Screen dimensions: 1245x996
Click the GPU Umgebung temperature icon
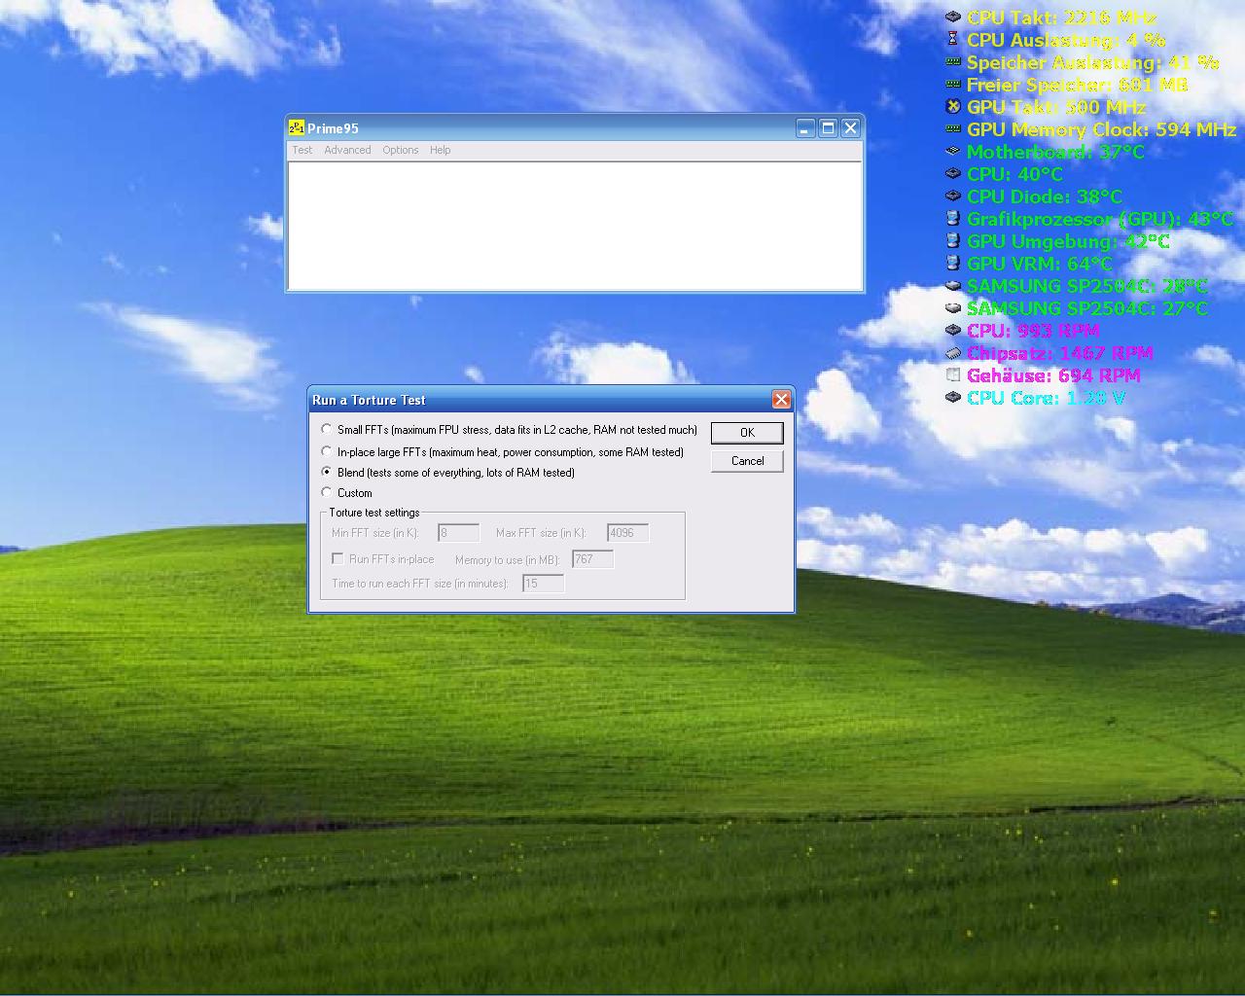pyautogui.click(x=953, y=240)
